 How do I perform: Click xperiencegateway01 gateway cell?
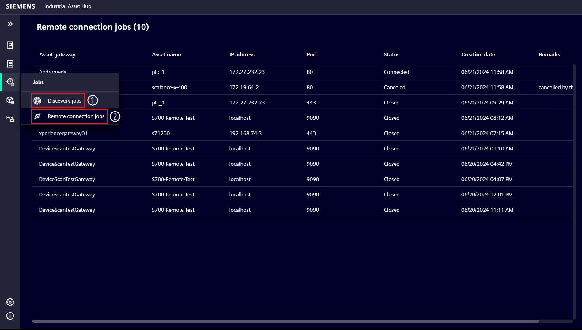[63, 133]
